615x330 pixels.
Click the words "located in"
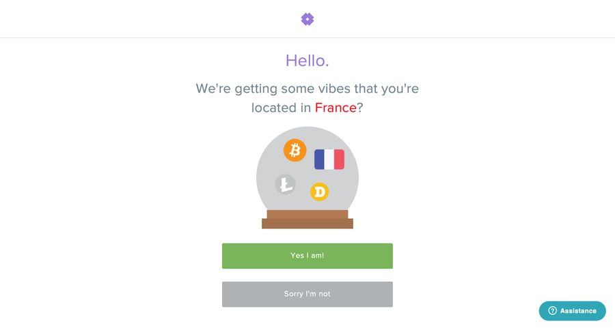click(x=281, y=108)
